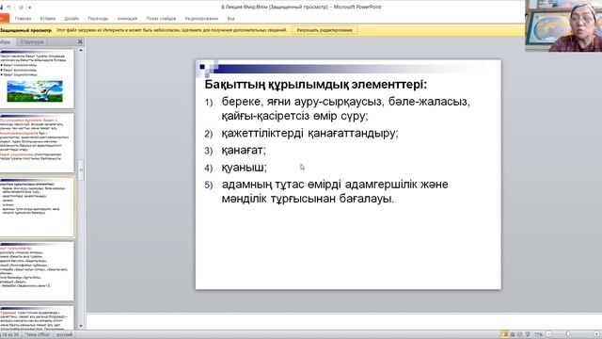Viewport: 602px width, 339px height.
Task: Switch to the Дизайн ribbon tab
Action: tap(71, 19)
